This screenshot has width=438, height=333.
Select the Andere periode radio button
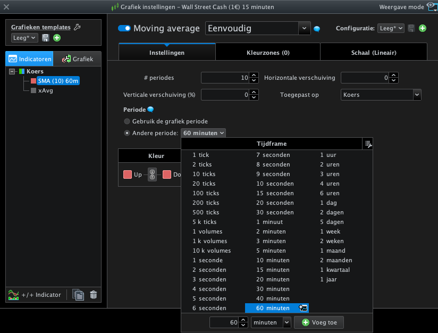(127, 133)
